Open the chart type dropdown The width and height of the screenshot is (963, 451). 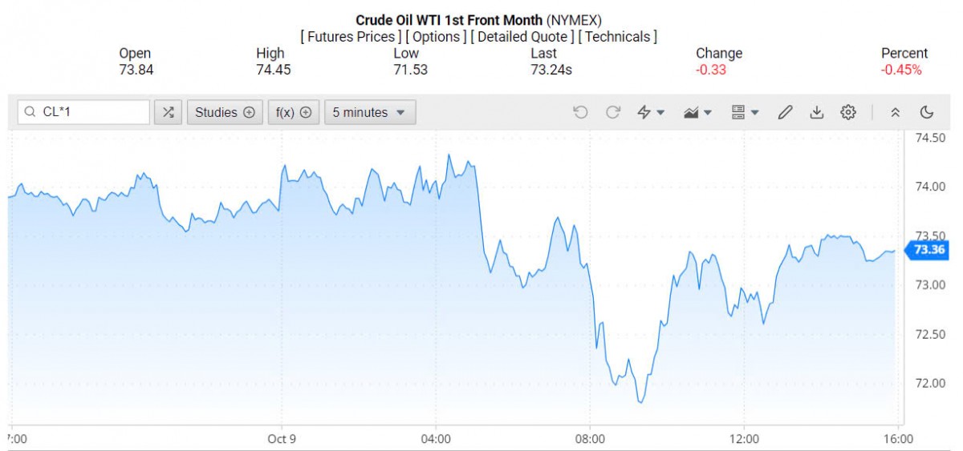[697, 112]
